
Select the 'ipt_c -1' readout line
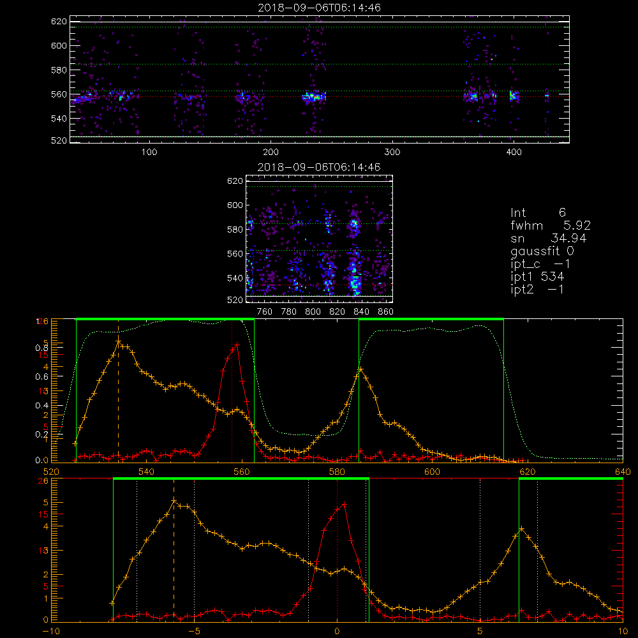coord(540,264)
